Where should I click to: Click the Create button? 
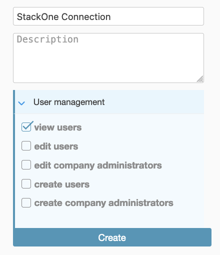click(112, 237)
